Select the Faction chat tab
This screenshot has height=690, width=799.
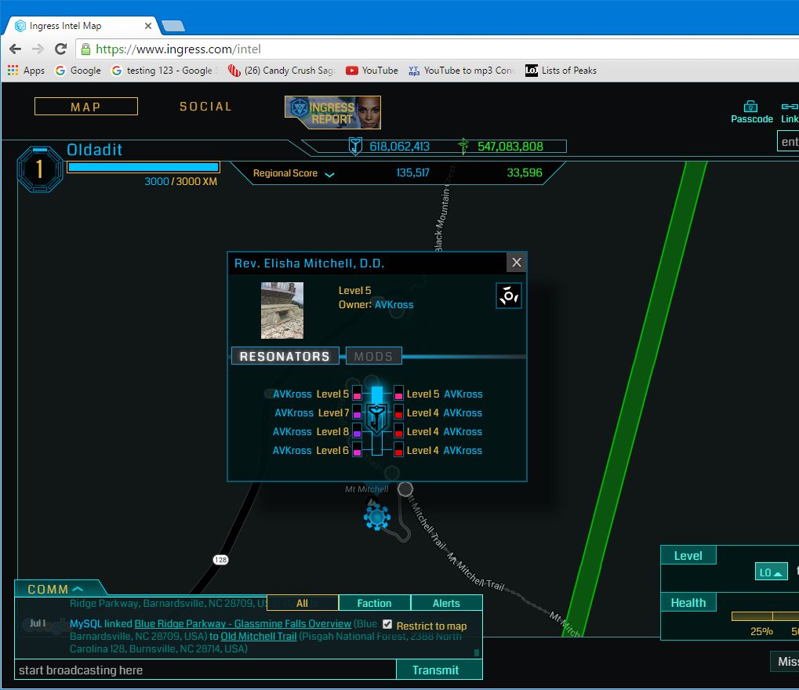374,603
